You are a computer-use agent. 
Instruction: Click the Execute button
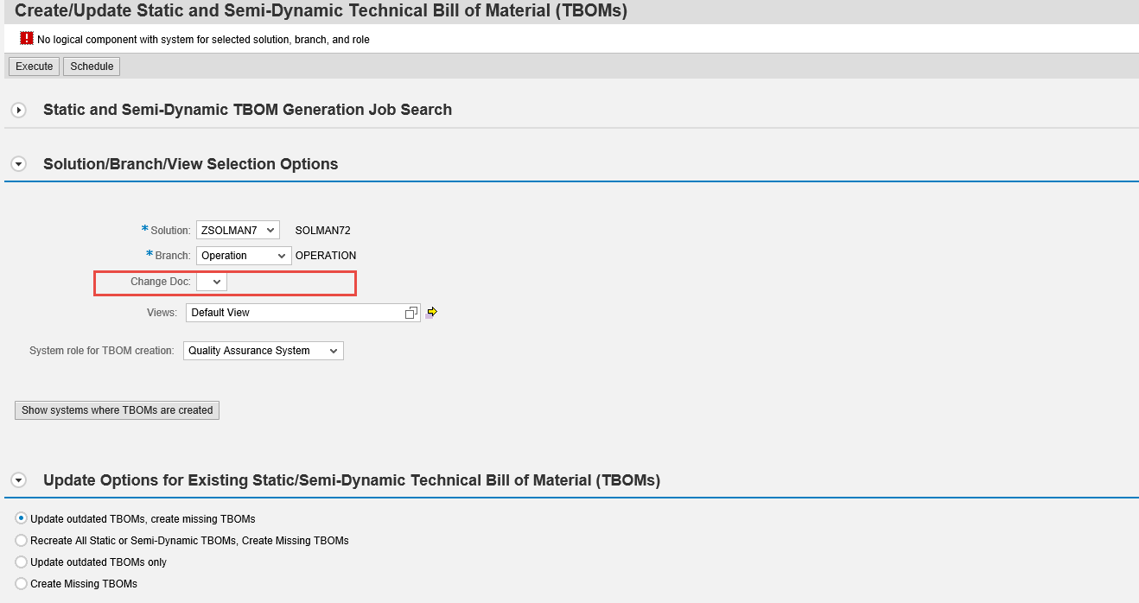35,67
